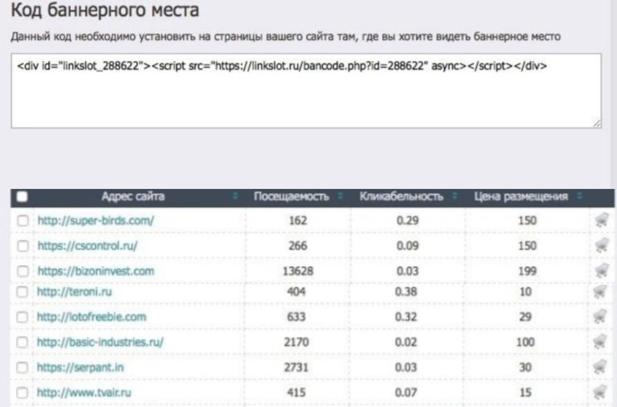
Task: Click the cart icon for super-birds.com row
Action: point(601,220)
